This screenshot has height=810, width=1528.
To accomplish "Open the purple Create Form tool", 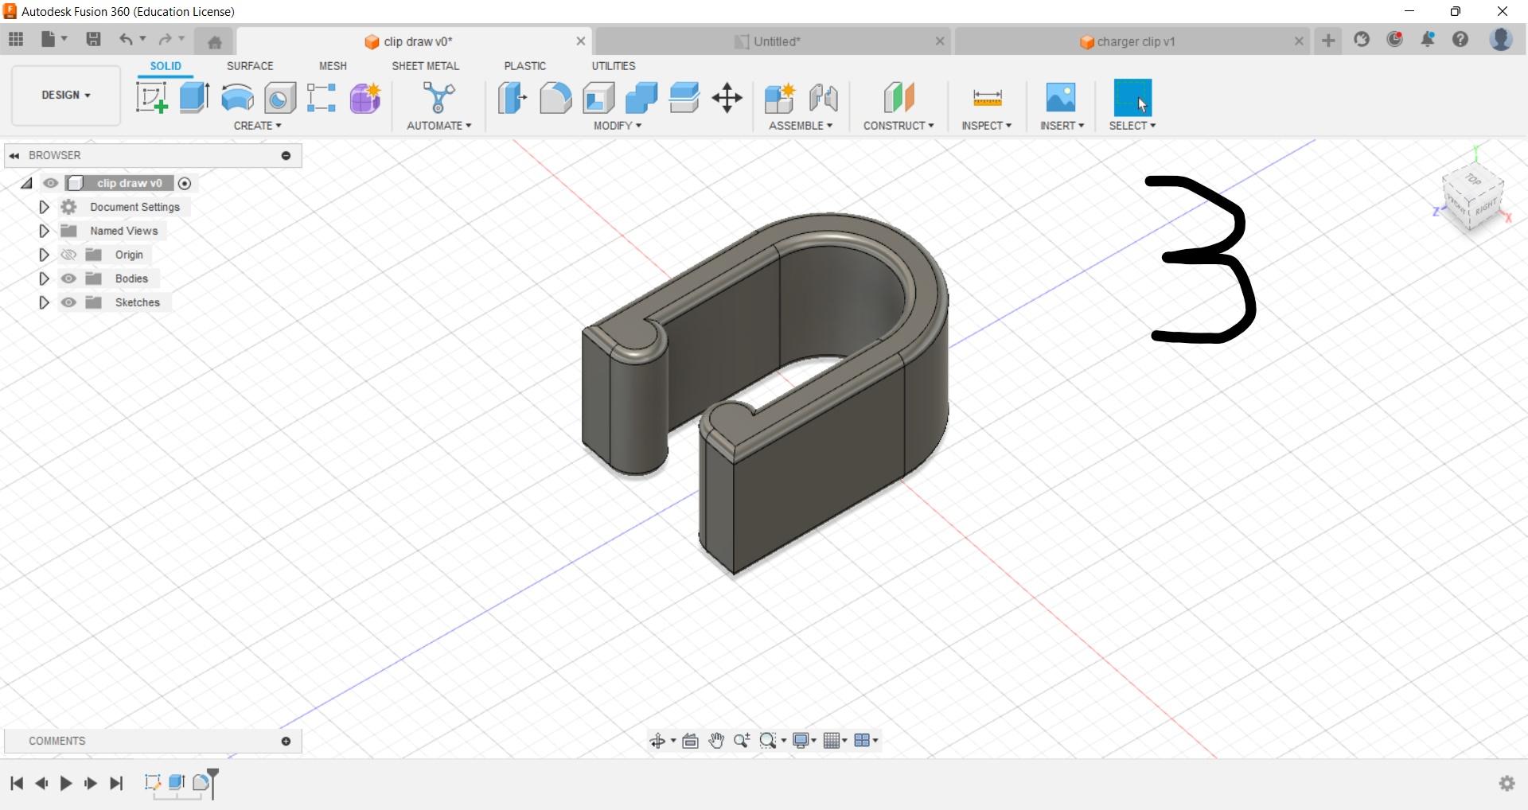I will coord(364,98).
